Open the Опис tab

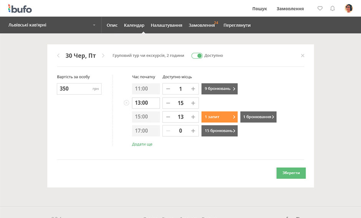pos(112,25)
